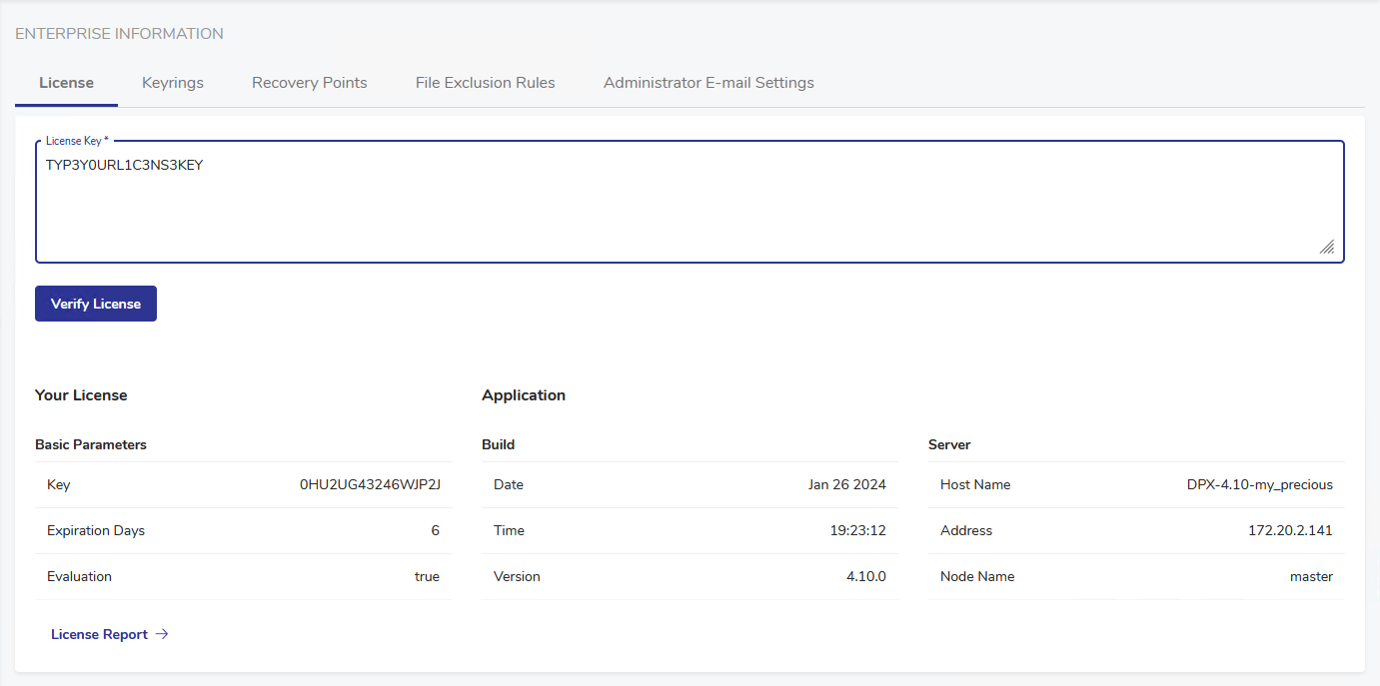The image size is (1380, 686).
Task: Click the version number 4.10.0
Action: pos(865,576)
